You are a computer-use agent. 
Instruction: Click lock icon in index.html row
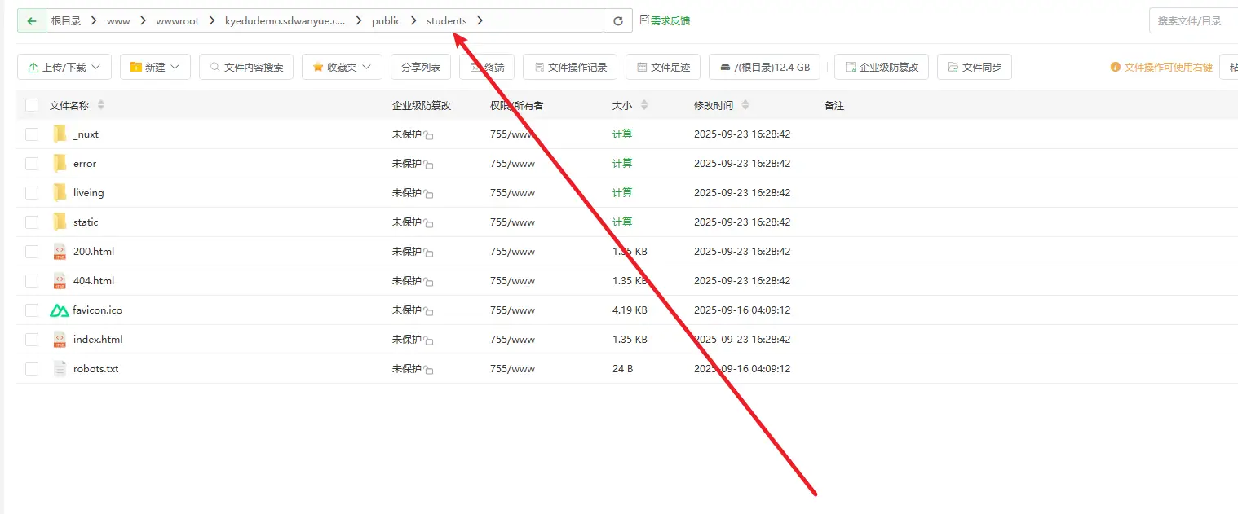[428, 340]
